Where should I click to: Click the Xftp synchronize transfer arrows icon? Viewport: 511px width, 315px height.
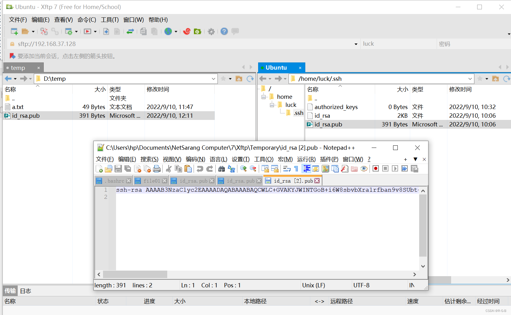point(130,31)
